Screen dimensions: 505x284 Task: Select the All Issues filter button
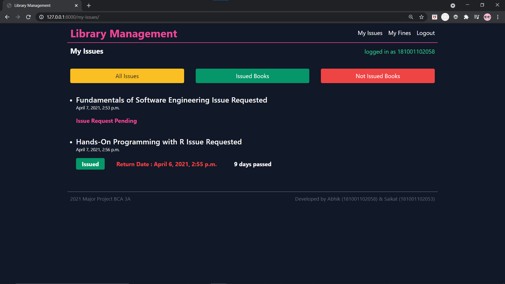coord(127,76)
